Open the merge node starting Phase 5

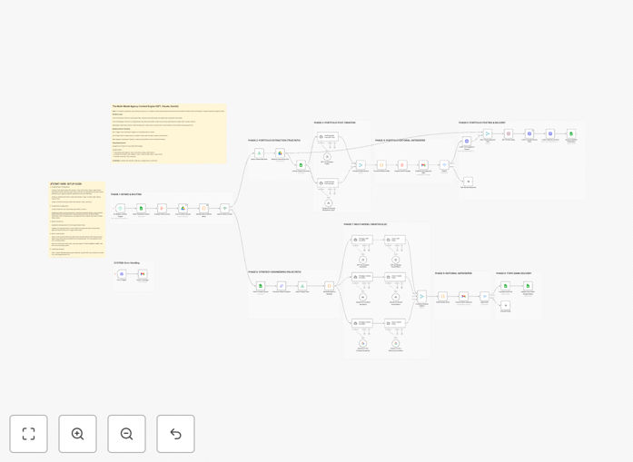[x=488, y=133]
